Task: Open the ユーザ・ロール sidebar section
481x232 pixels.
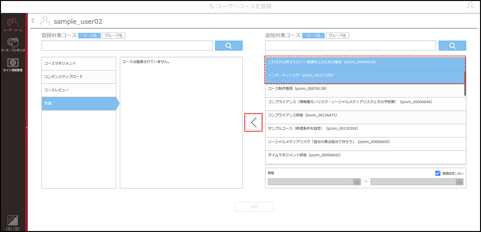Action: click(13, 25)
